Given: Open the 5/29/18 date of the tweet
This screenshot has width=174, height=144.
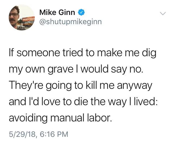Looking at the screenshot, I should [x=23, y=134].
